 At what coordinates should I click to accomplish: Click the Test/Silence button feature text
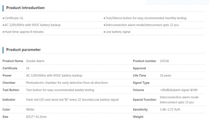click(146, 18)
